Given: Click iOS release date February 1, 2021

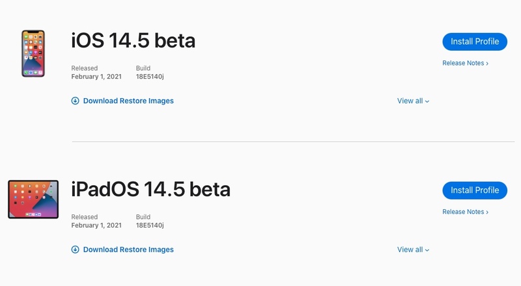Looking at the screenshot, I should 96,77.
